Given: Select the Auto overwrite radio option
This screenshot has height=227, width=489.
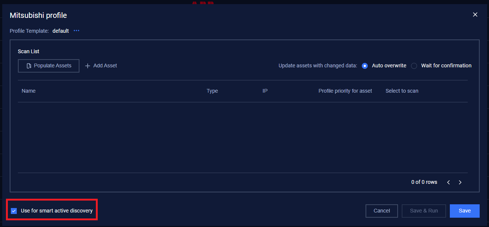Looking at the screenshot, I should coord(365,66).
